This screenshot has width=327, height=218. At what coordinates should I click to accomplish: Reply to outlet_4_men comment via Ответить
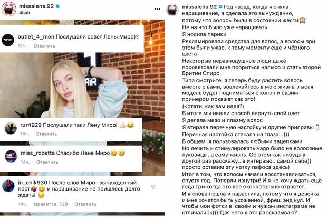pyautogui.click(x=44, y=46)
